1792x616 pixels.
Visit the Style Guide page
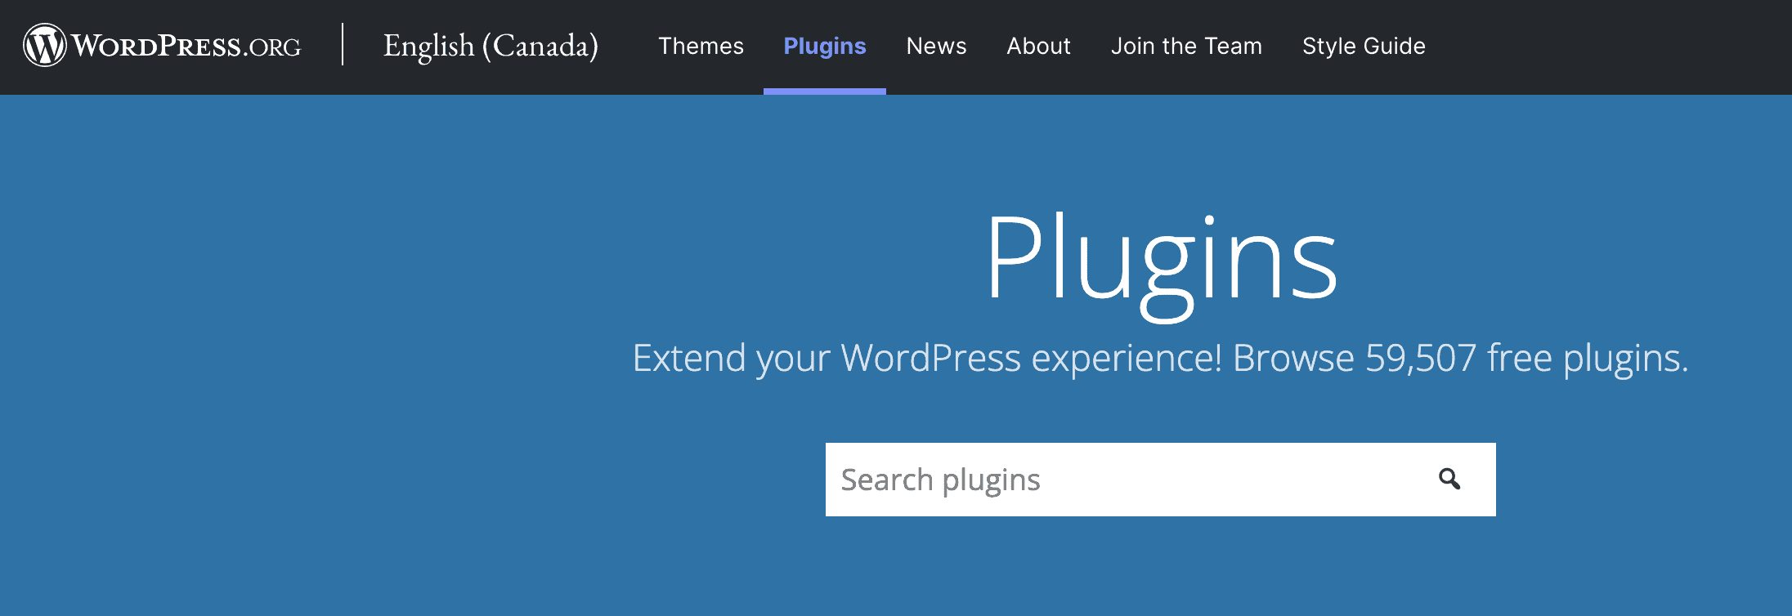point(1363,46)
